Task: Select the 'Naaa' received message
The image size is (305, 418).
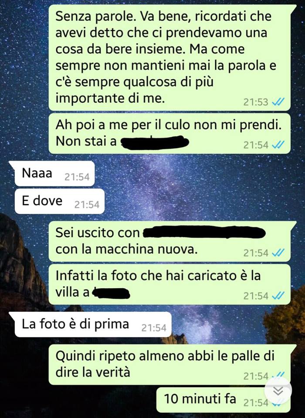Action: point(52,174)
